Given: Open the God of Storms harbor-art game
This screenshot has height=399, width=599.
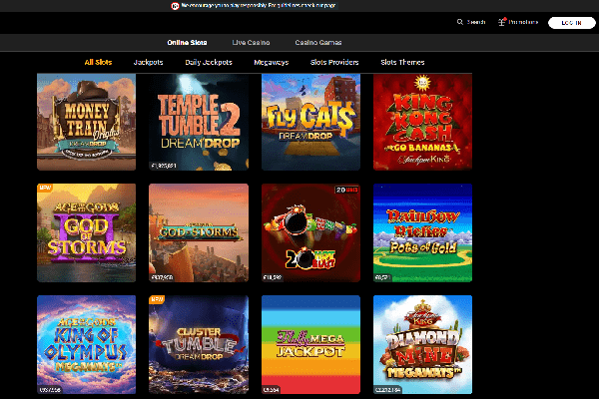Looking at the screenshot, I should (199, 232).
